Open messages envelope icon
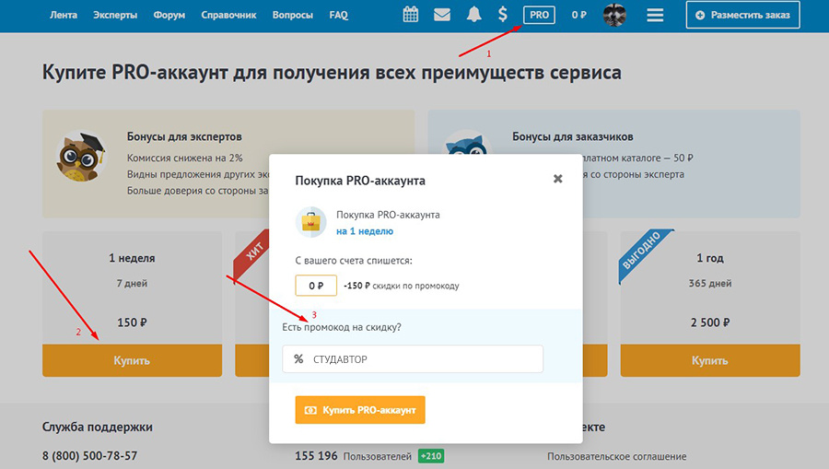The image size is (829, 469). tap(442, 15)
